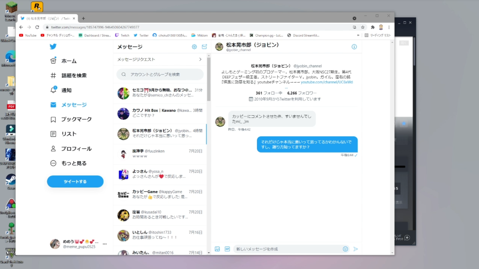The width and height of the screenshot is (479, 269).
Task: Open リスト lists page
Action: [63, 134]
